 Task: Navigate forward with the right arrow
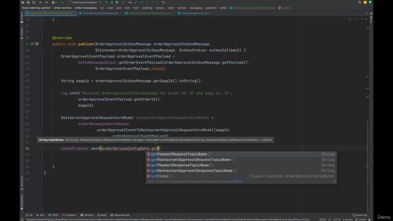(46, 2)
